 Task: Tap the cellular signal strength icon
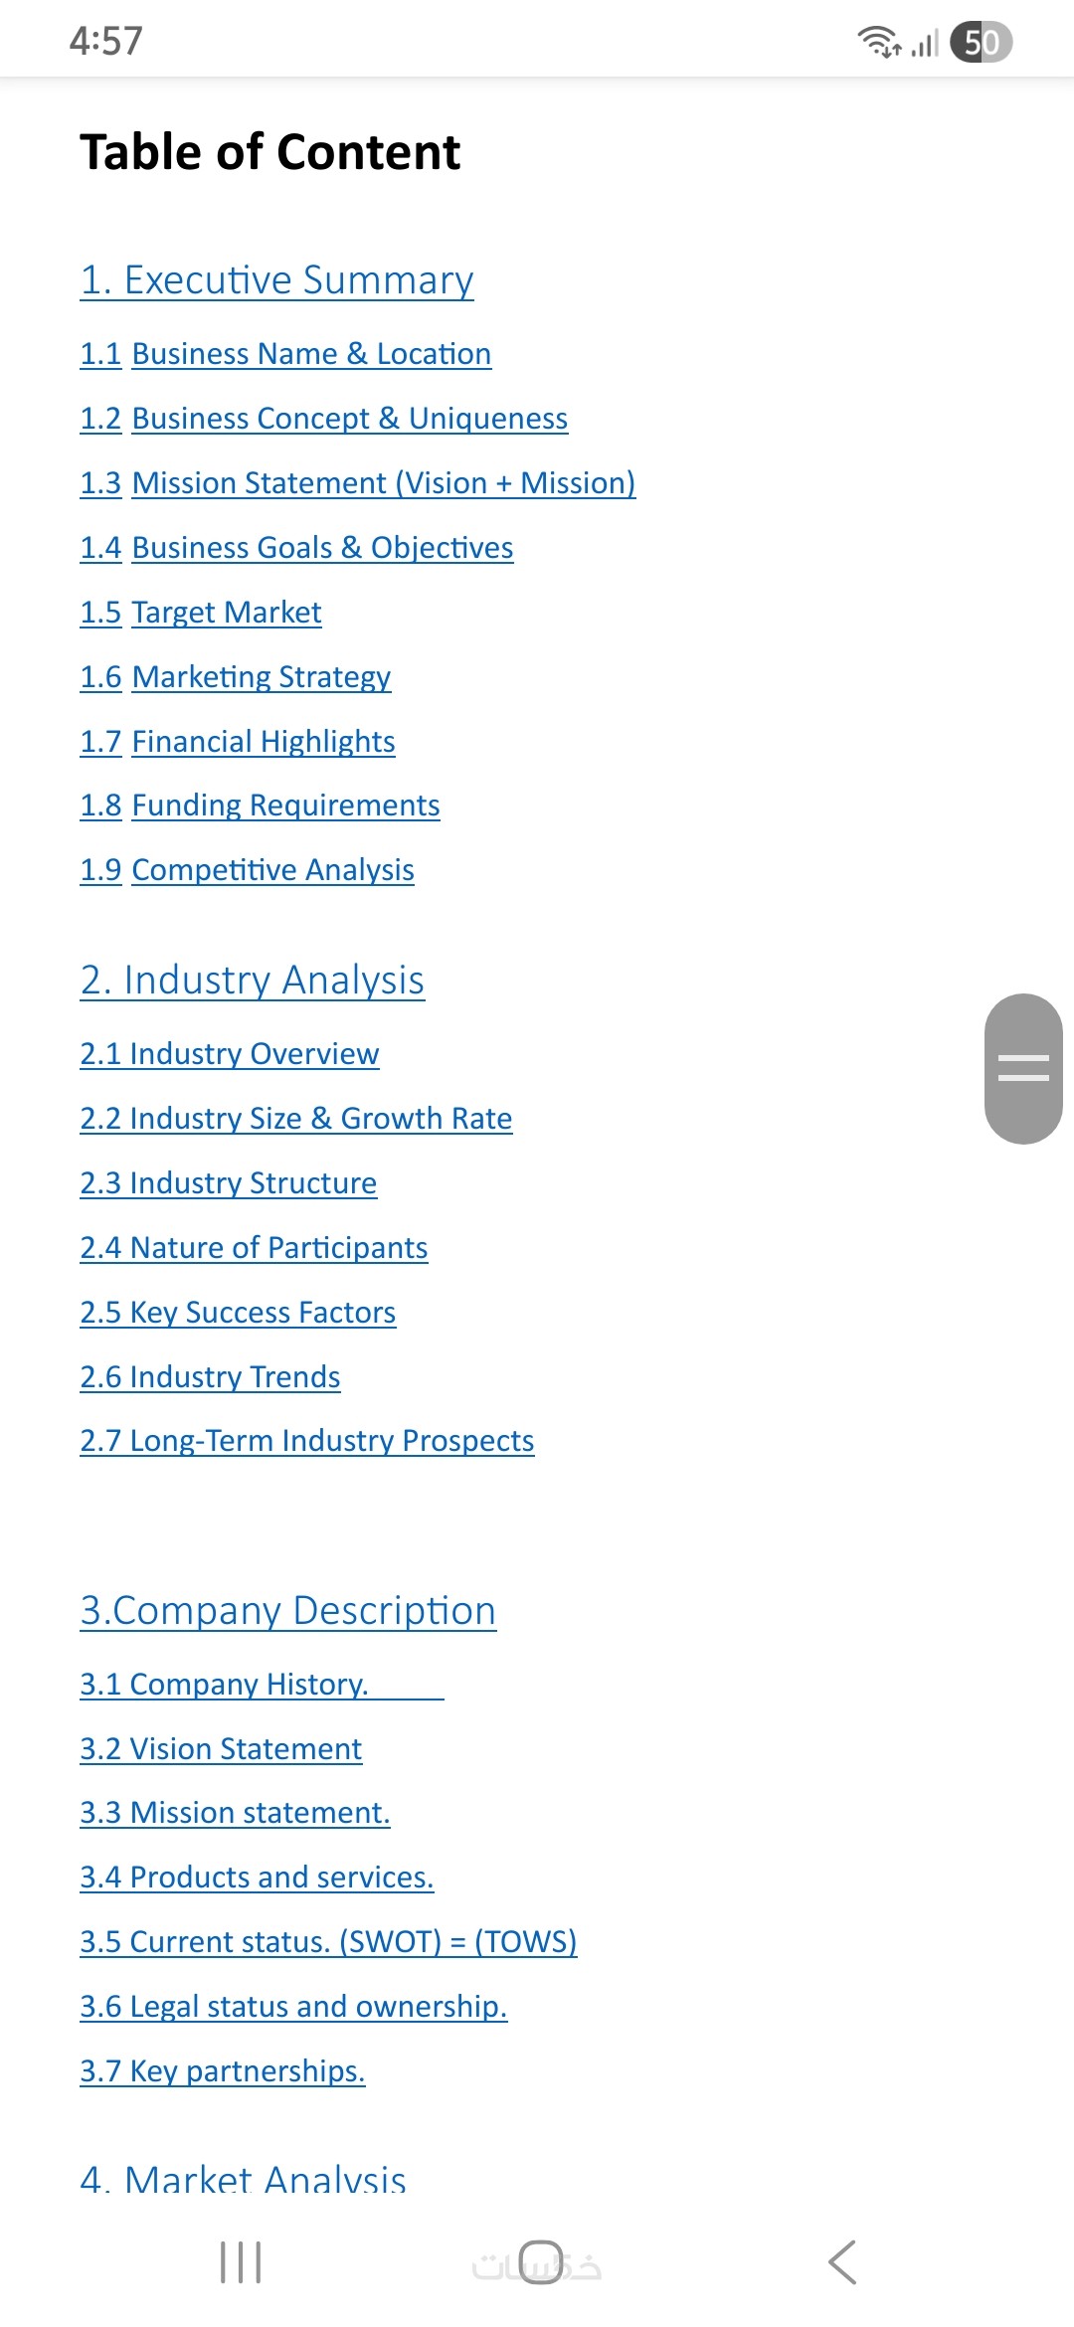[925, 43]
